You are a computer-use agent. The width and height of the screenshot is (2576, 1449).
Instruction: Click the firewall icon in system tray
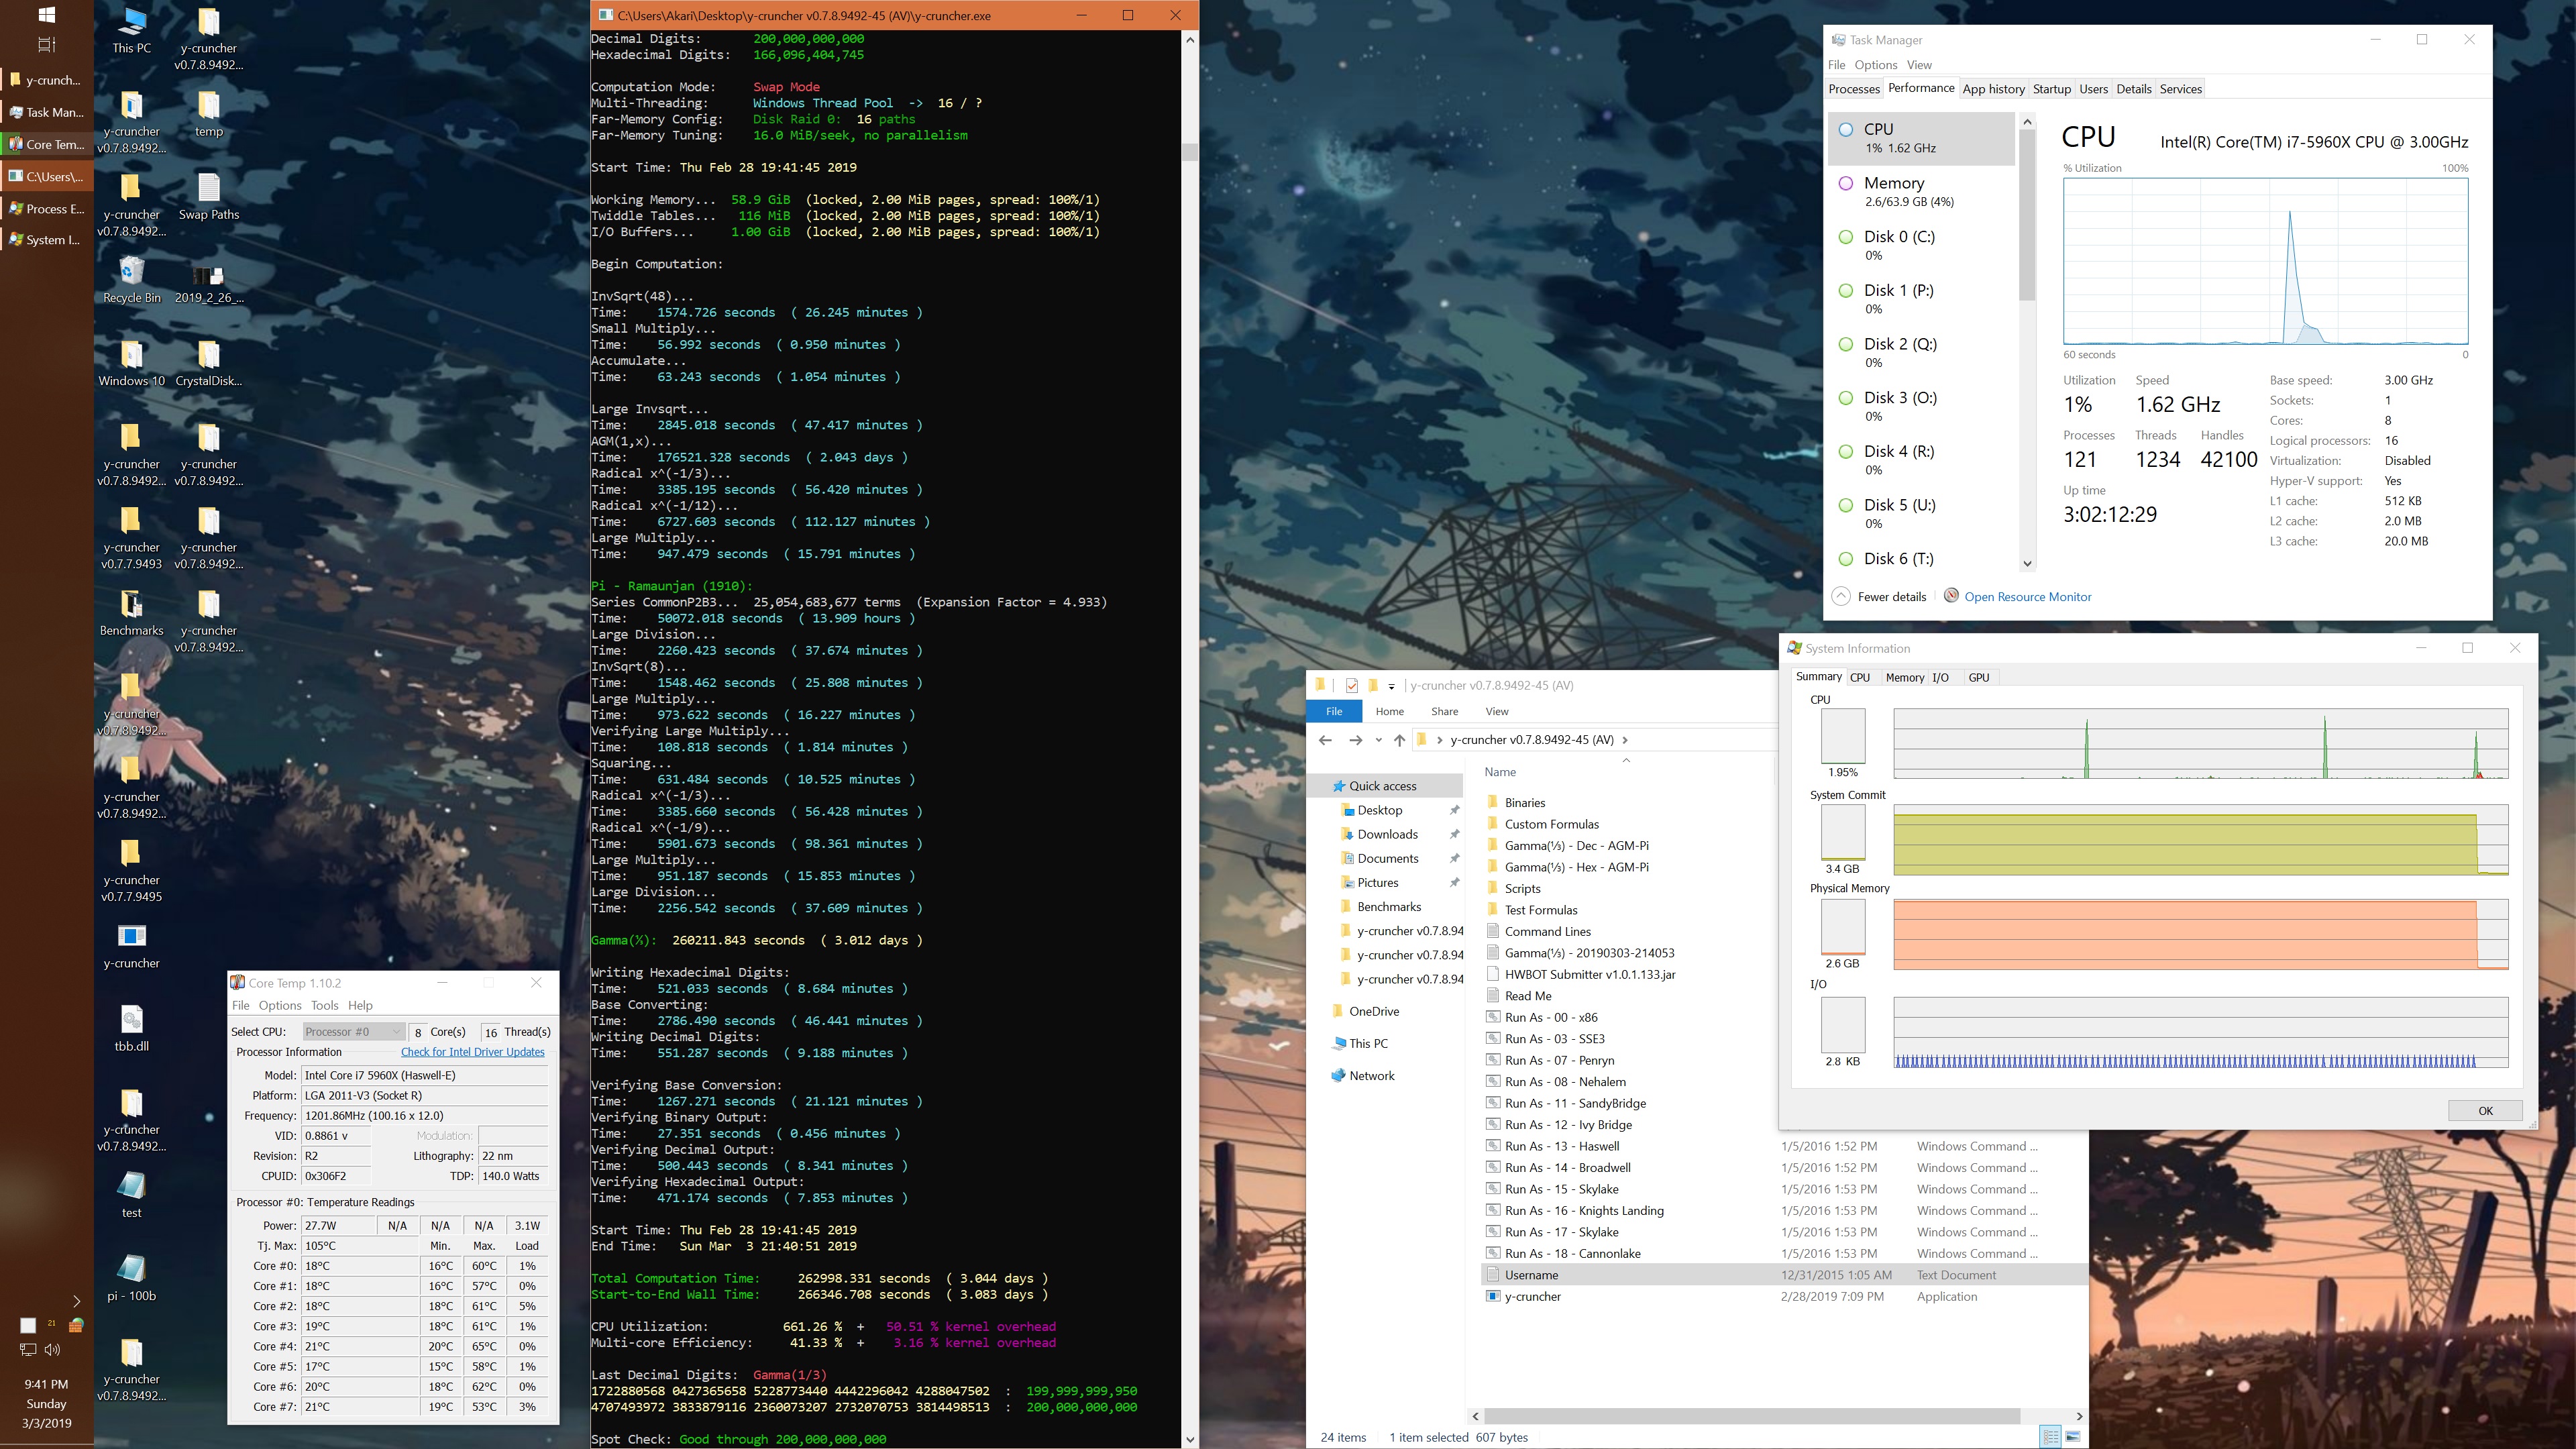tap(76, 1325)
